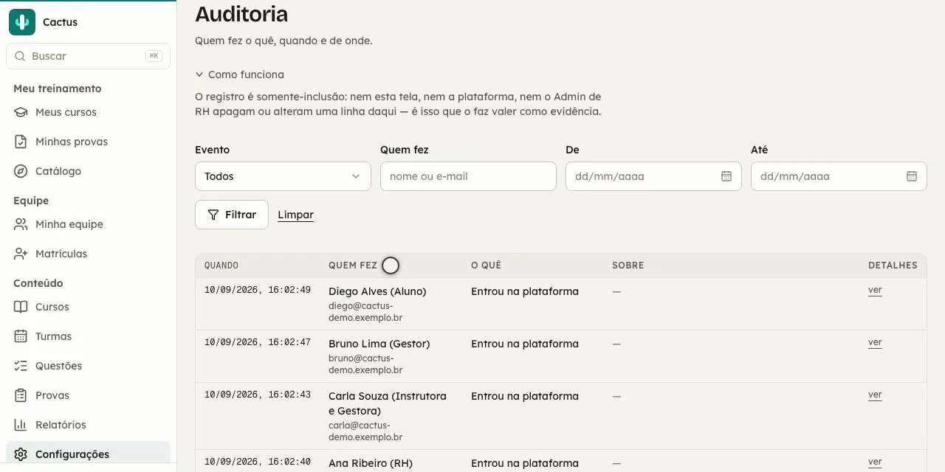View details of Ana Ribeiro entry
This screenshot has width=945, height=472.
[x=875, y=462]
